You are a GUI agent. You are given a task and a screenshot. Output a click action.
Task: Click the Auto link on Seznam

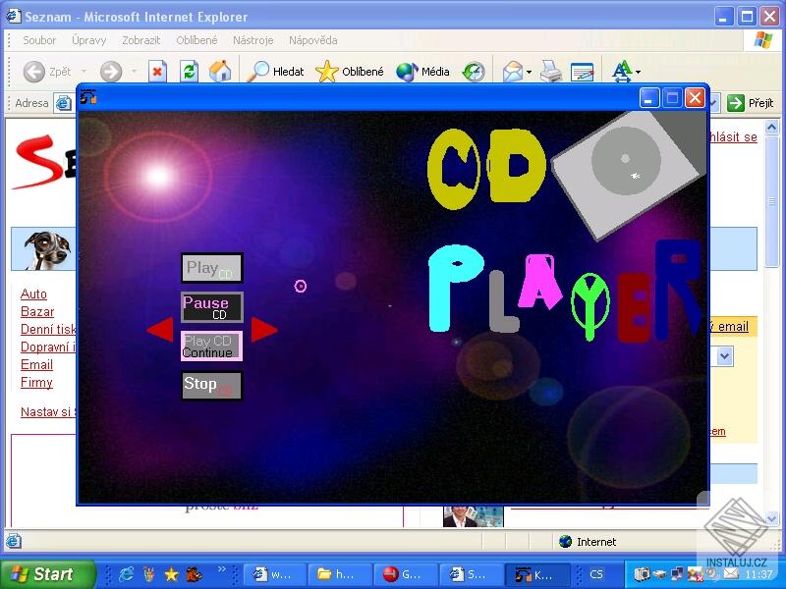tap(33, 294)
